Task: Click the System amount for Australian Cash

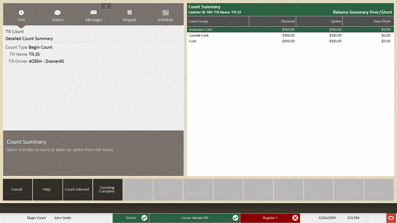Action: tap(335, 30)
